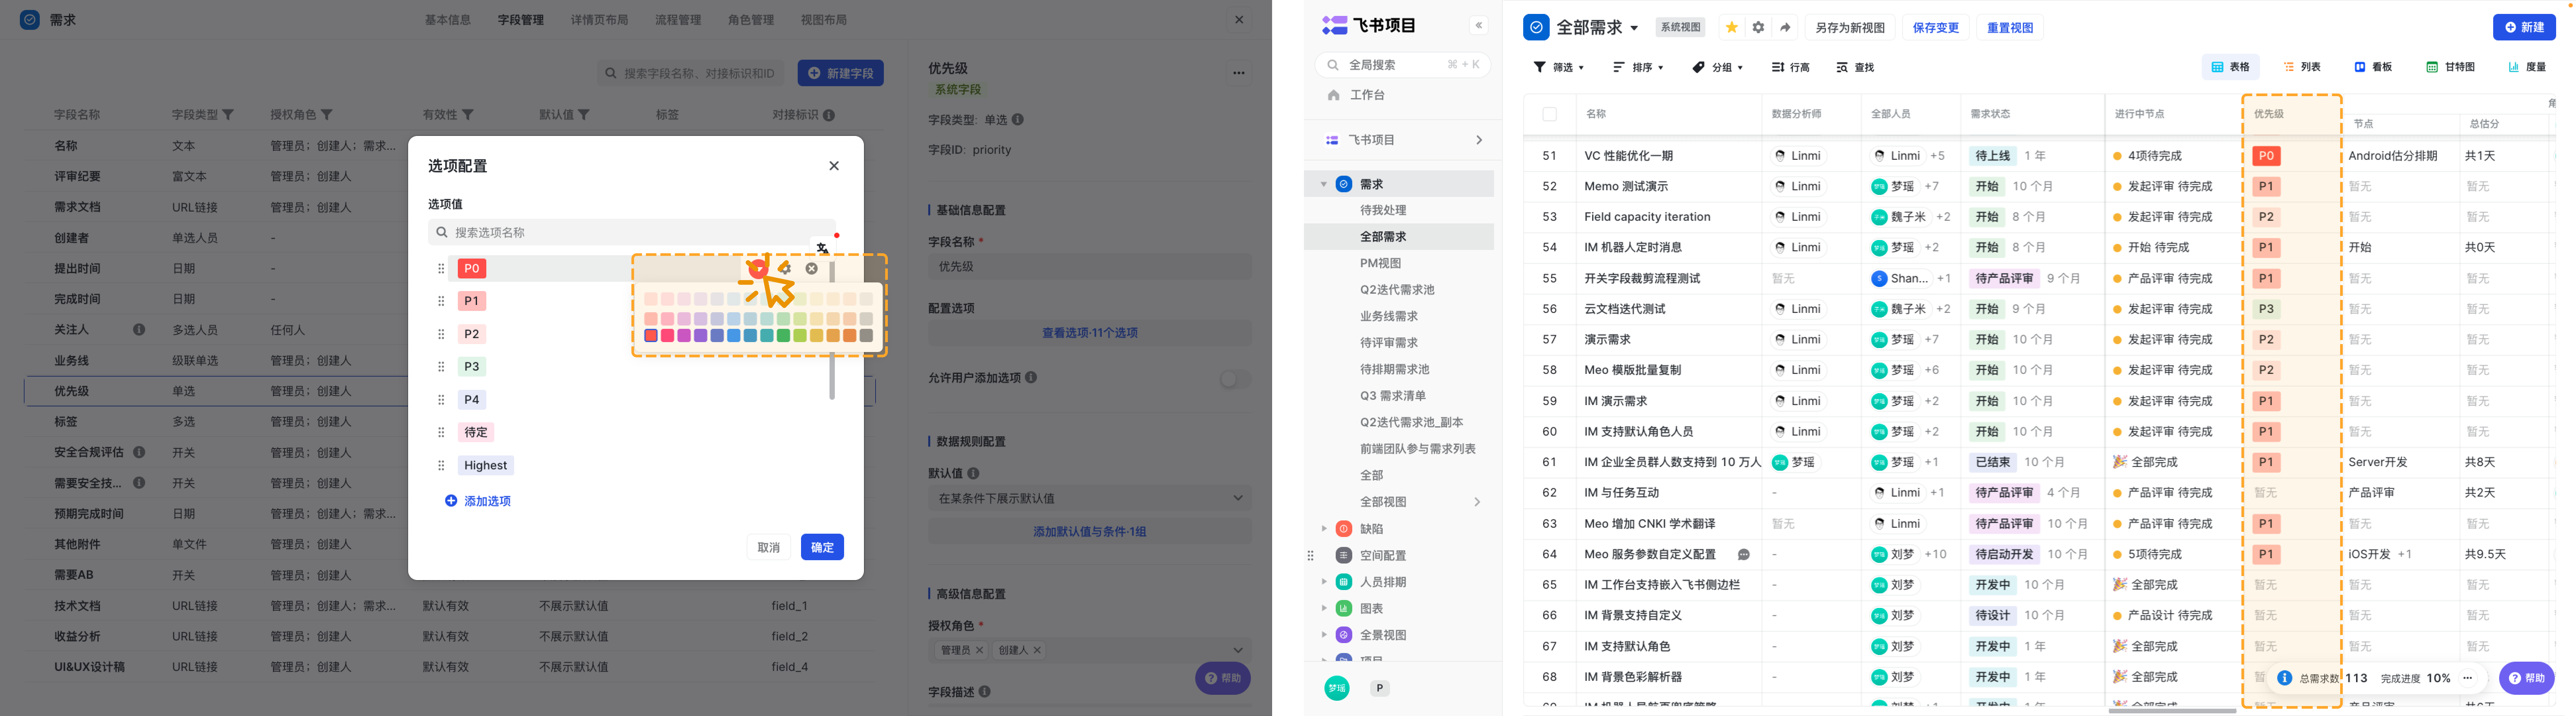Click the drag handle beside the Highest option
This screenshot has height=716, width=2576.
441,465
